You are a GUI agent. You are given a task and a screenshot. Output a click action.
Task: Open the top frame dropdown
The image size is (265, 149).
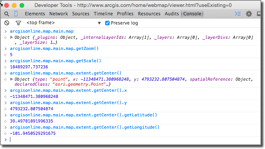pyautogui.click(x=64, y=23)
